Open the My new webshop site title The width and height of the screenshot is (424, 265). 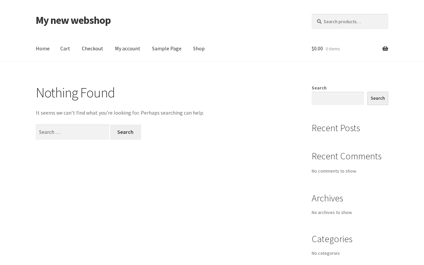tap(73, 20)
